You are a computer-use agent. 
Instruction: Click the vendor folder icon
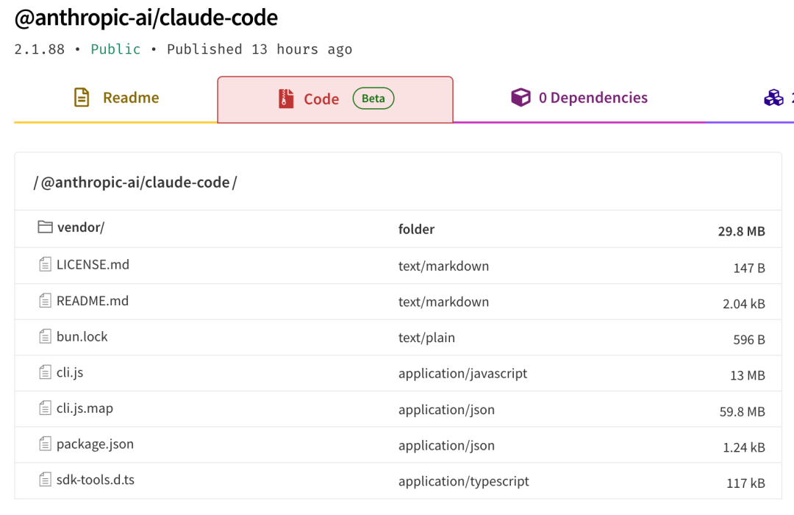click(x=46, y=227)
